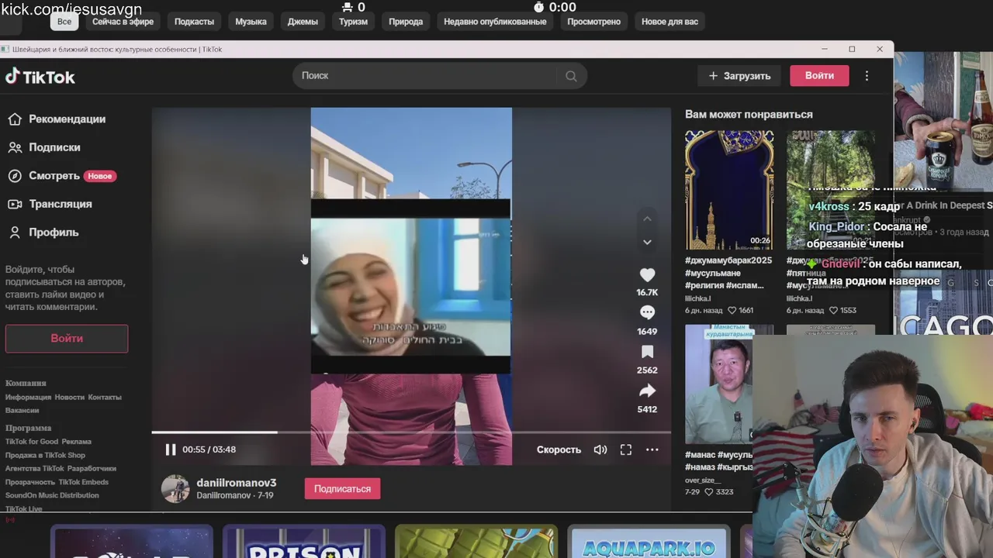
Task: Click outlined Войти button in sidebar
Action: tap(67, 339)
